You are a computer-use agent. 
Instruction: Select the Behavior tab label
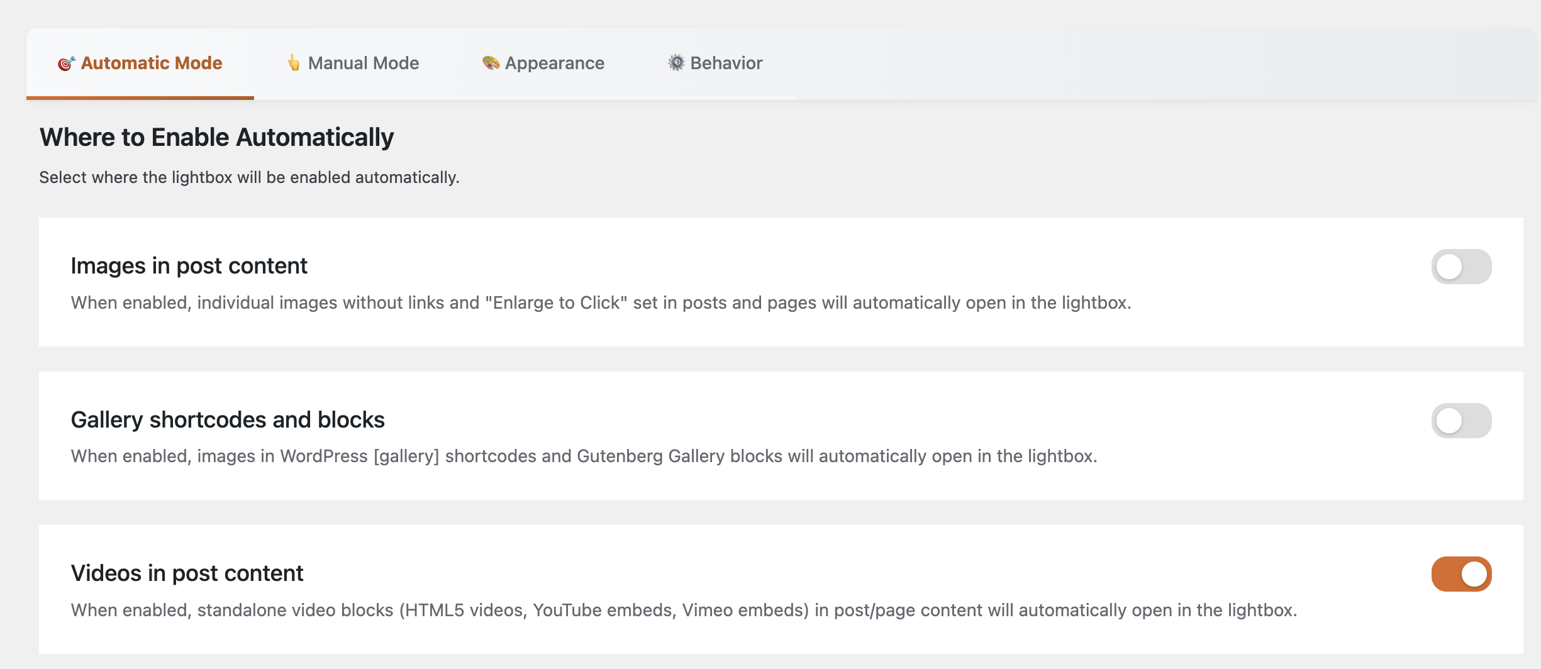pos(726,63)
